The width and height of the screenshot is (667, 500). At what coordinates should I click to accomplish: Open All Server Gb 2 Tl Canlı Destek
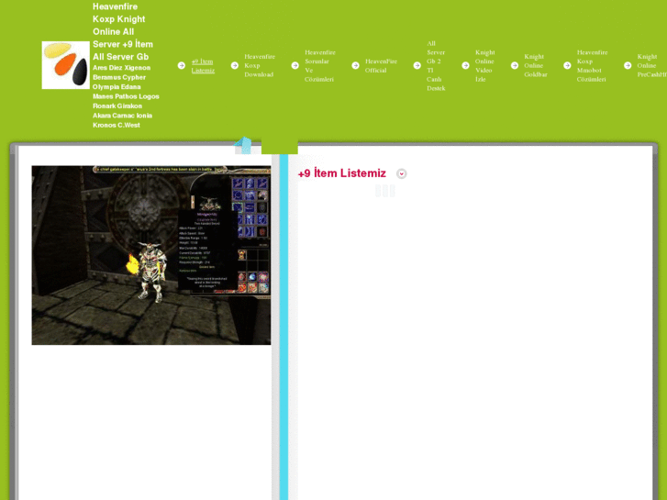436,65
